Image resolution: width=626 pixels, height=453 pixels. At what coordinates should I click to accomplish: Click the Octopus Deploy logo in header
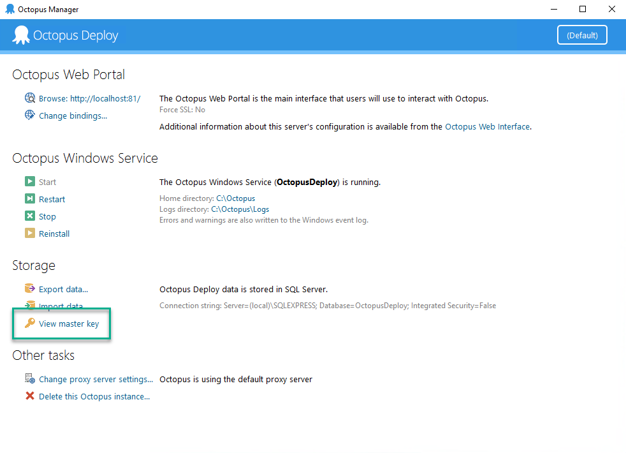(22, 35)
